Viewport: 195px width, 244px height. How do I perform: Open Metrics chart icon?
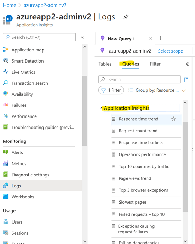point(6,163)
